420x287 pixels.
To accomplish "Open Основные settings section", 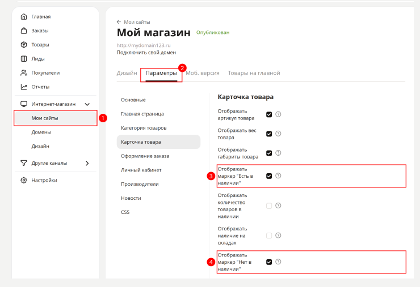I will point(158,100).
